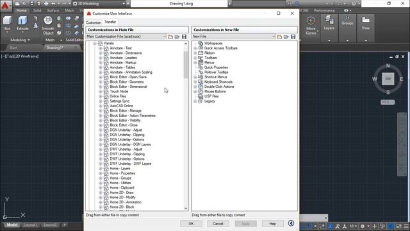Open the Home ribbon tab

click(x=21, y=10)
